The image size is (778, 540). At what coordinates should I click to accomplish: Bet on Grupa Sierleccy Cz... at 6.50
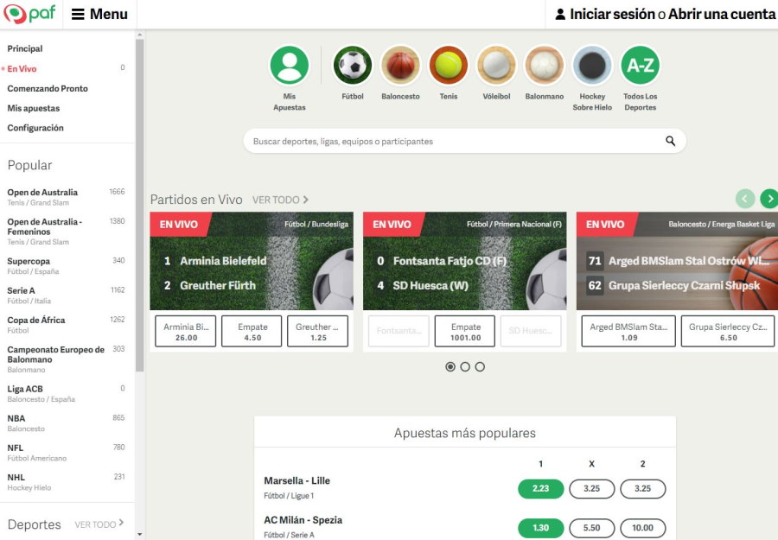point(728,331)
